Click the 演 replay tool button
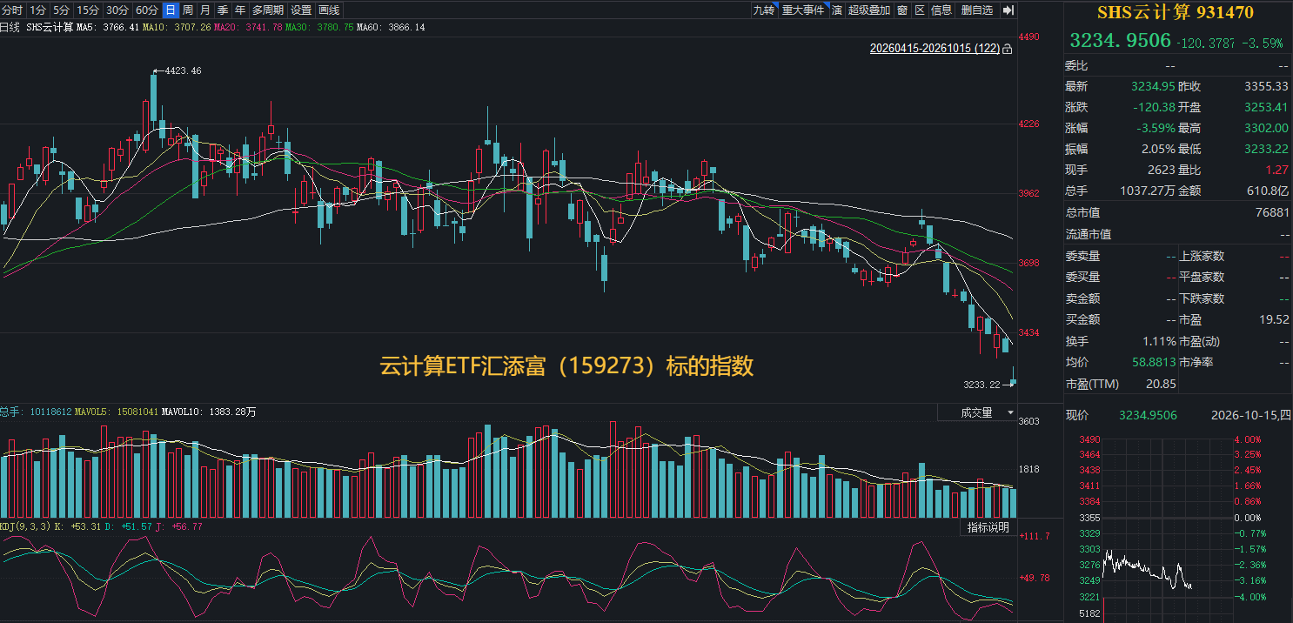The height and width of the screenshot is (623, 1293). pos(836,10)
